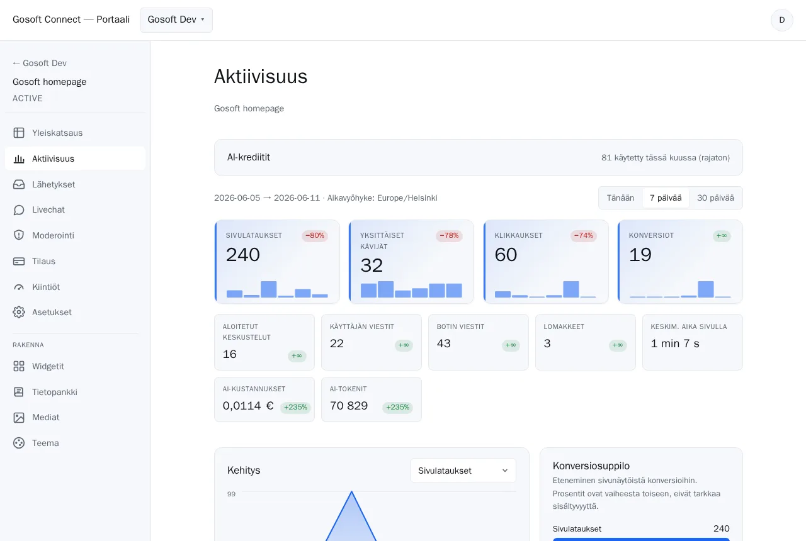This screenshot has height=541, width=806.
Task: Expand the Sivulataukset chart metric dropdown
Action: coord(463,471)
